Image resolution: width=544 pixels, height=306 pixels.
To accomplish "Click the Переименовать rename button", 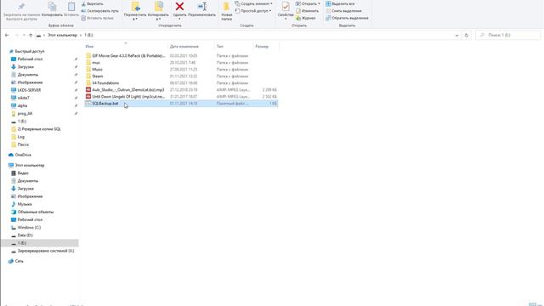I will 202,9.
